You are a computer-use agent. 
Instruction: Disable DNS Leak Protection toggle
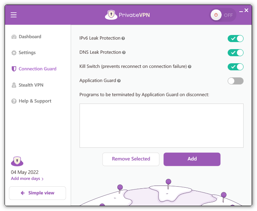tap(235, 53)
